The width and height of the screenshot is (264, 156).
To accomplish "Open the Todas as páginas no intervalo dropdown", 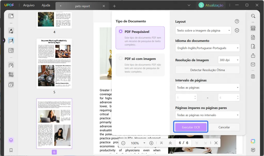I will coord(208,115).
